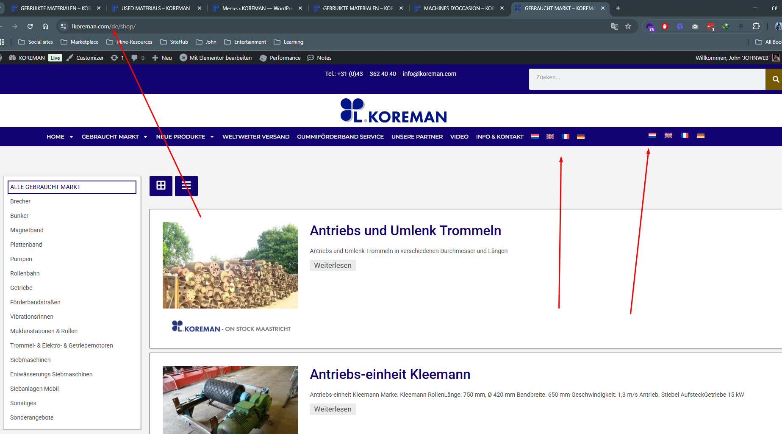Open the VIDEO menu item
The height and width of the screenshot is (434, 782).
tap(459, 136)
